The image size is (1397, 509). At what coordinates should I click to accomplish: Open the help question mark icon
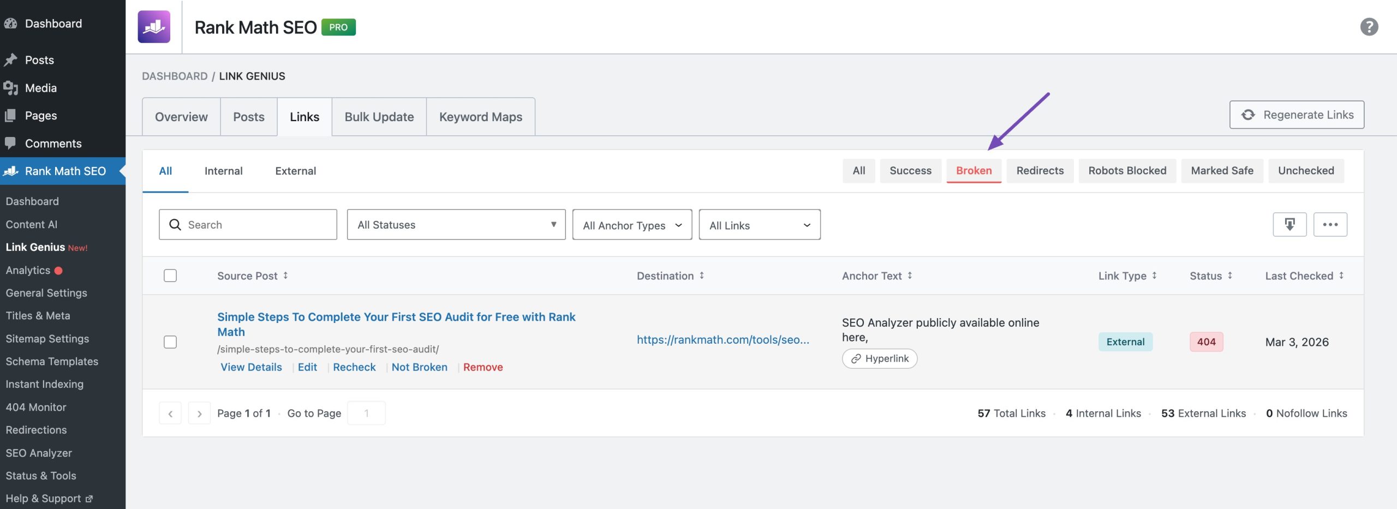pyautogui.click(x=1369, y=27)
